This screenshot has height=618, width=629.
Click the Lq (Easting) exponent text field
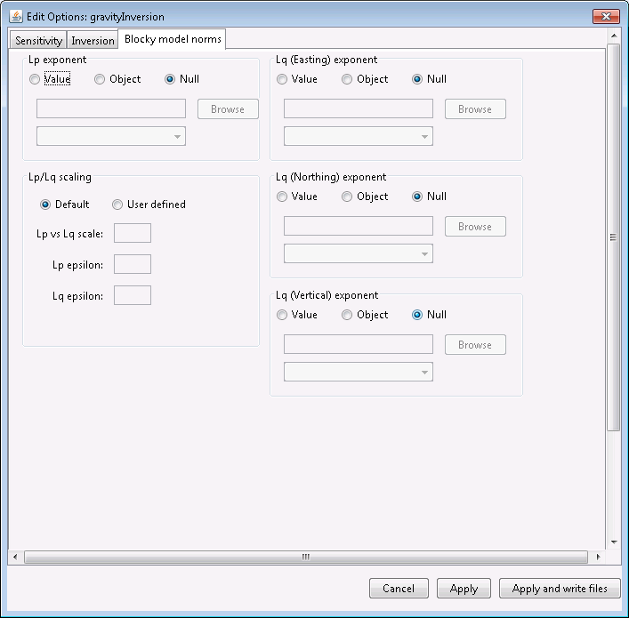pos(359,108)
